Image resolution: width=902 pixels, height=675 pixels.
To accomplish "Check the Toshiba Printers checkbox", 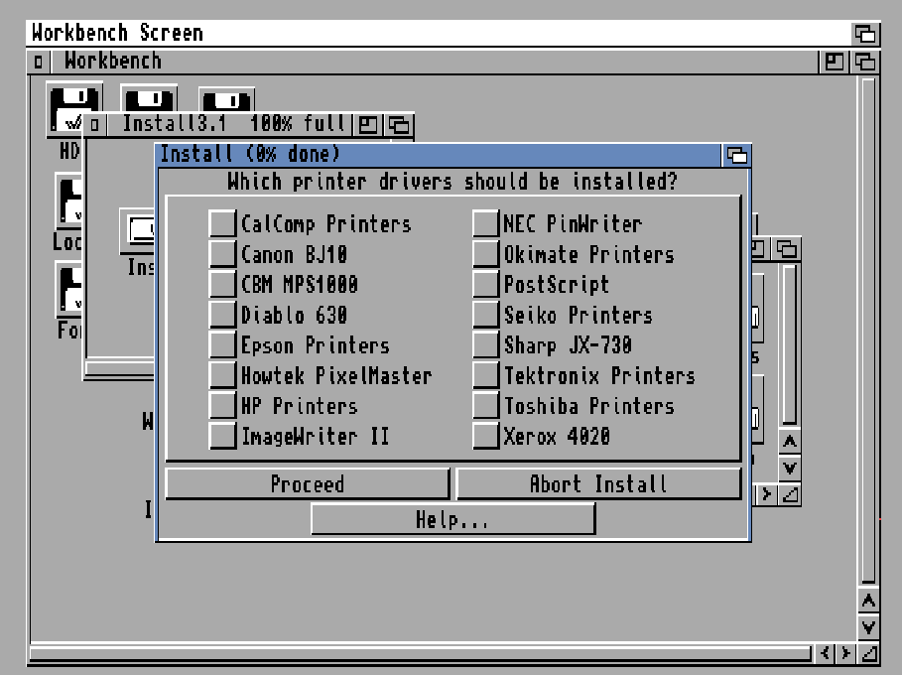I will [485, 406].
